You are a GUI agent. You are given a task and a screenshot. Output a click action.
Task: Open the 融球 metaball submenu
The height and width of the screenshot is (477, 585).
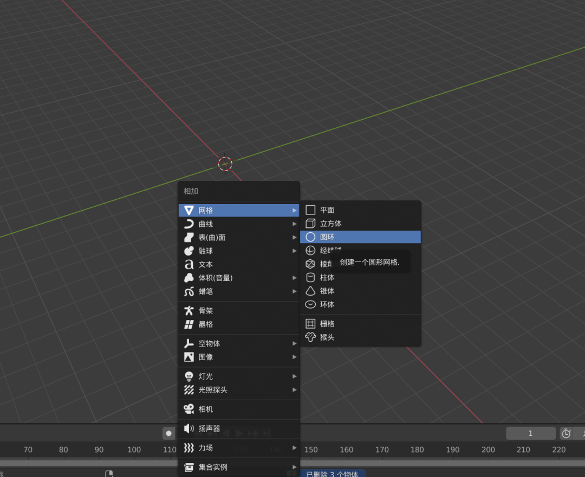pyautogui.click(x=239, y=251)
